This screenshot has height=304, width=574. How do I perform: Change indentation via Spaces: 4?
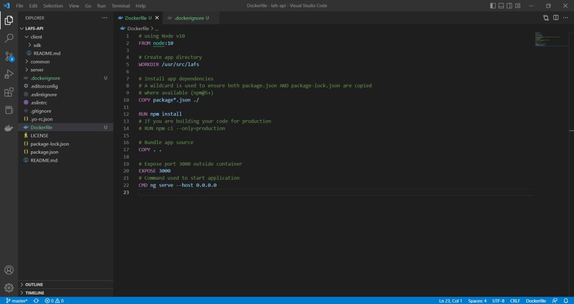tap(477, 301)
